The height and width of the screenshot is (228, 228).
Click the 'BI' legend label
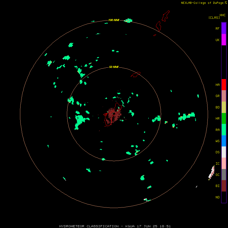(x=217, y=186)
